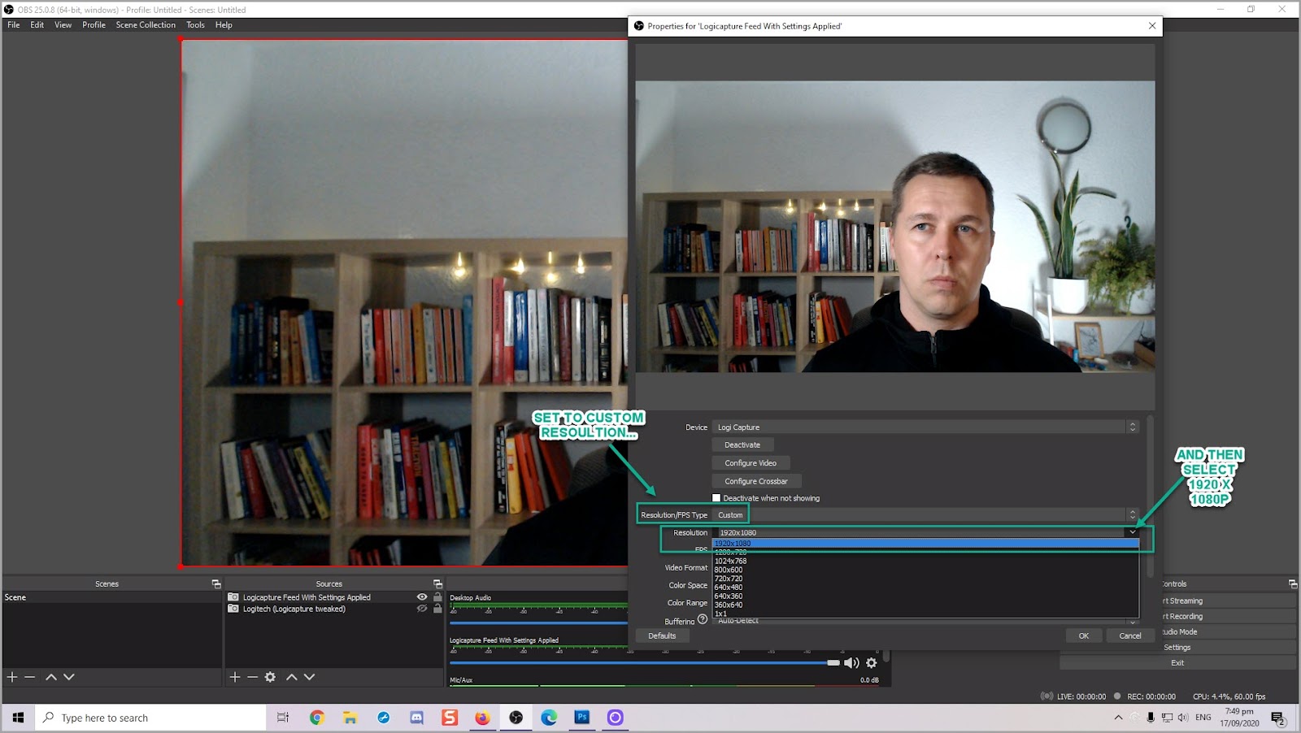Select 360x640 from the resolution list
1301x733 pixels.
(925, 605)
